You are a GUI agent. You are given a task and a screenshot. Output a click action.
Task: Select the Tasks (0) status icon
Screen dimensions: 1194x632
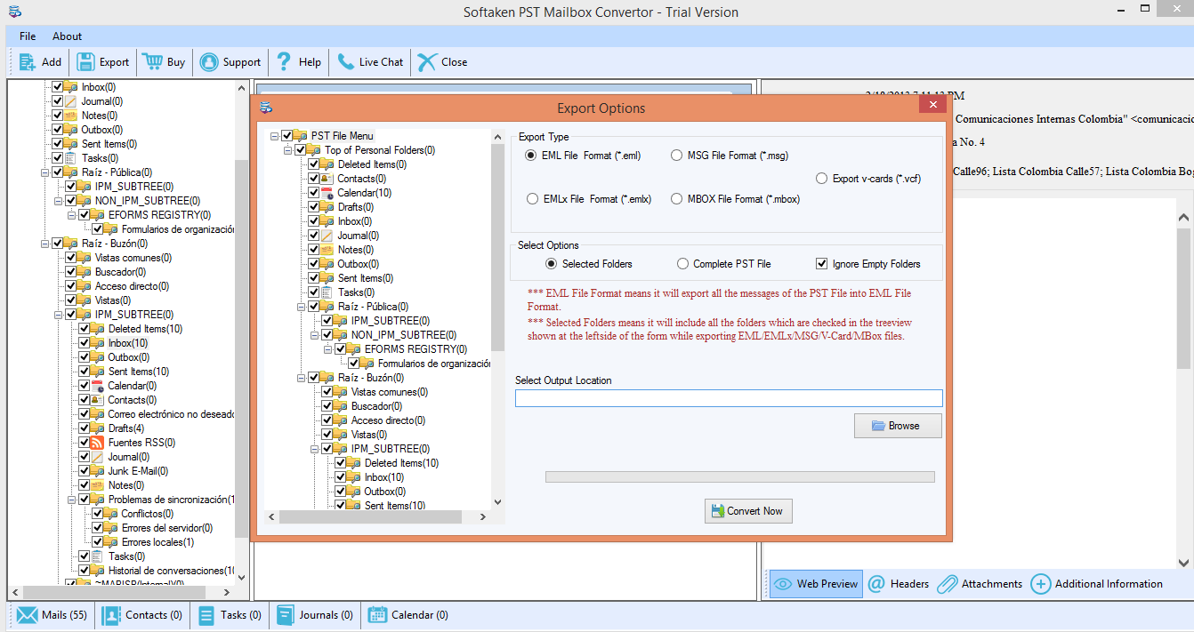[x=206, y=615]
